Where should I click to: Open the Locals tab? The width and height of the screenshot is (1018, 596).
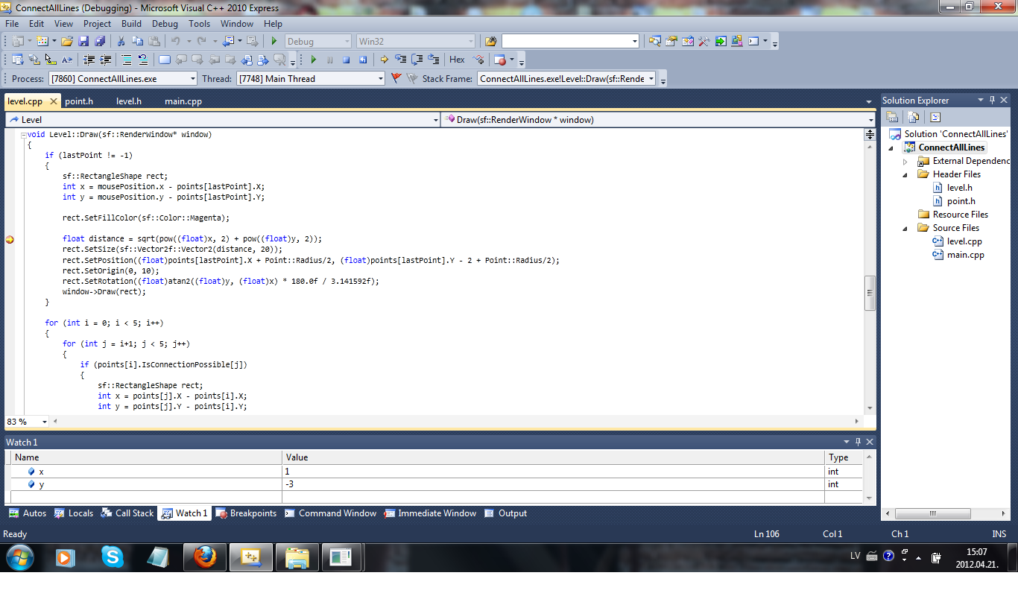pyautogui.click(x=74, y=513)
